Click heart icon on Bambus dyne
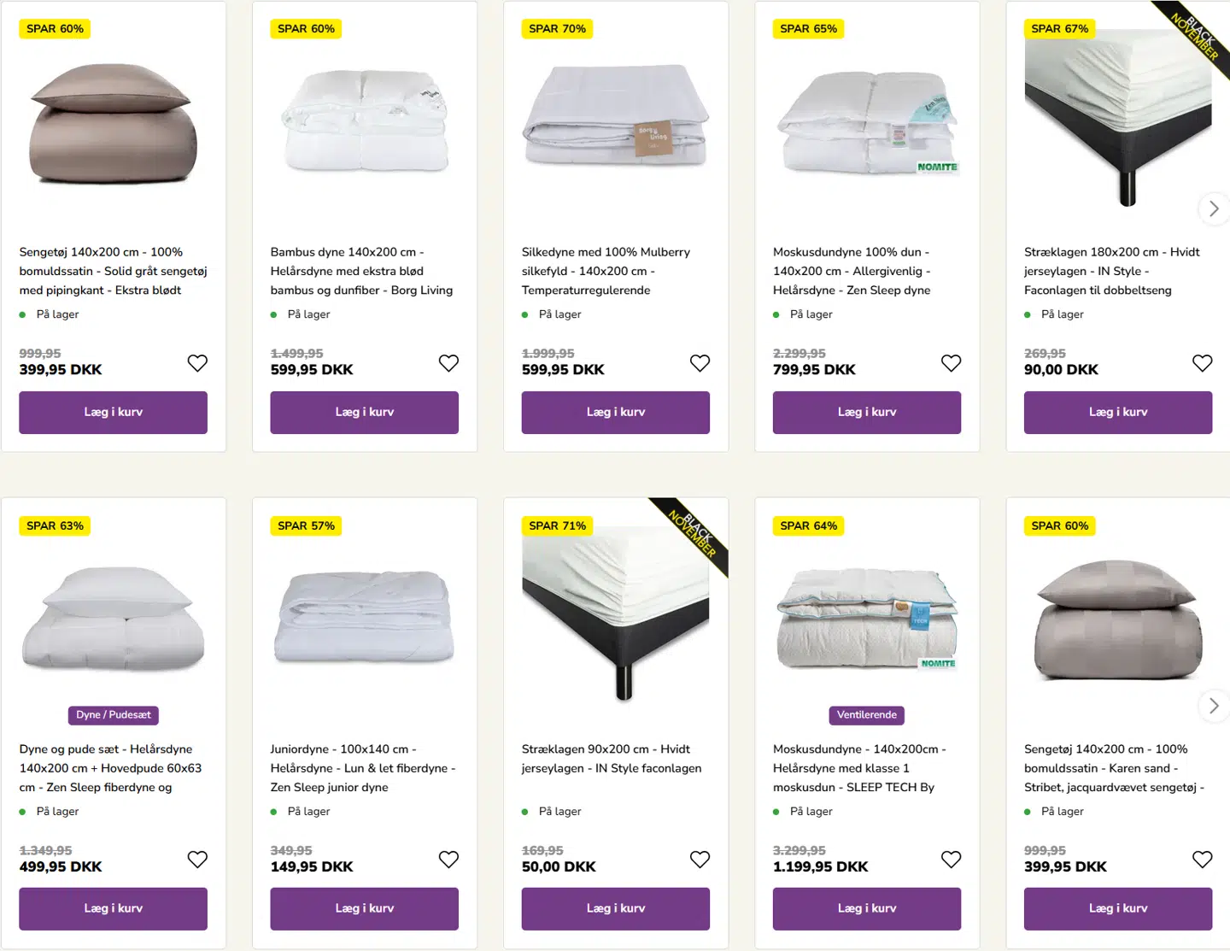Screen dimensions: 1230x951 pos(448,363)
